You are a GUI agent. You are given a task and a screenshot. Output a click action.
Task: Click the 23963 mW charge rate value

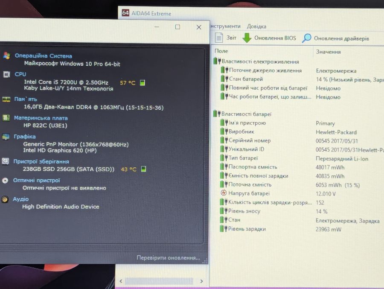tap(328, 229)
